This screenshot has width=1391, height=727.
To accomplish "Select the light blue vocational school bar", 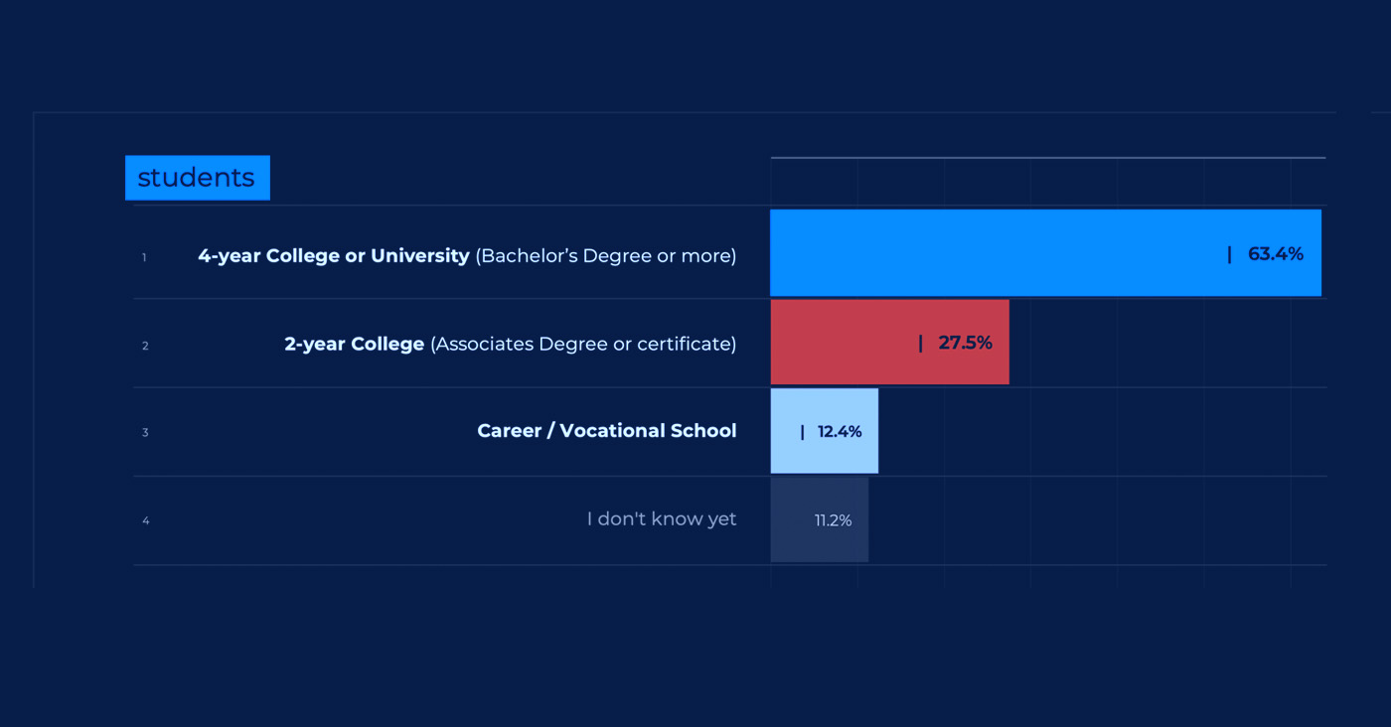I will [x=785, y=431].
